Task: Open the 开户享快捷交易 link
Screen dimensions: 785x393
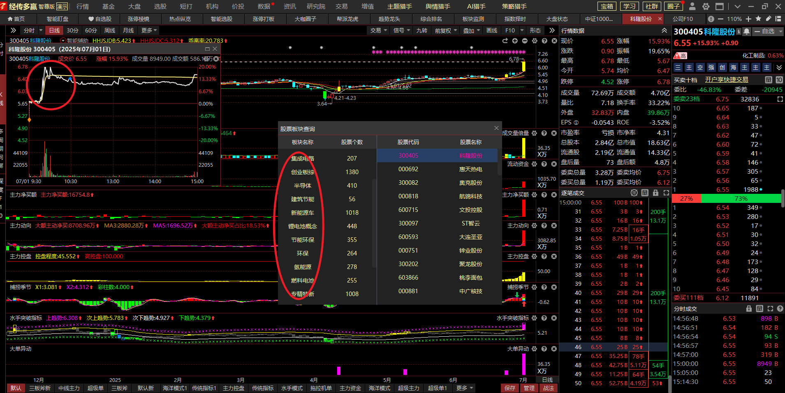Action: point(727,80)
